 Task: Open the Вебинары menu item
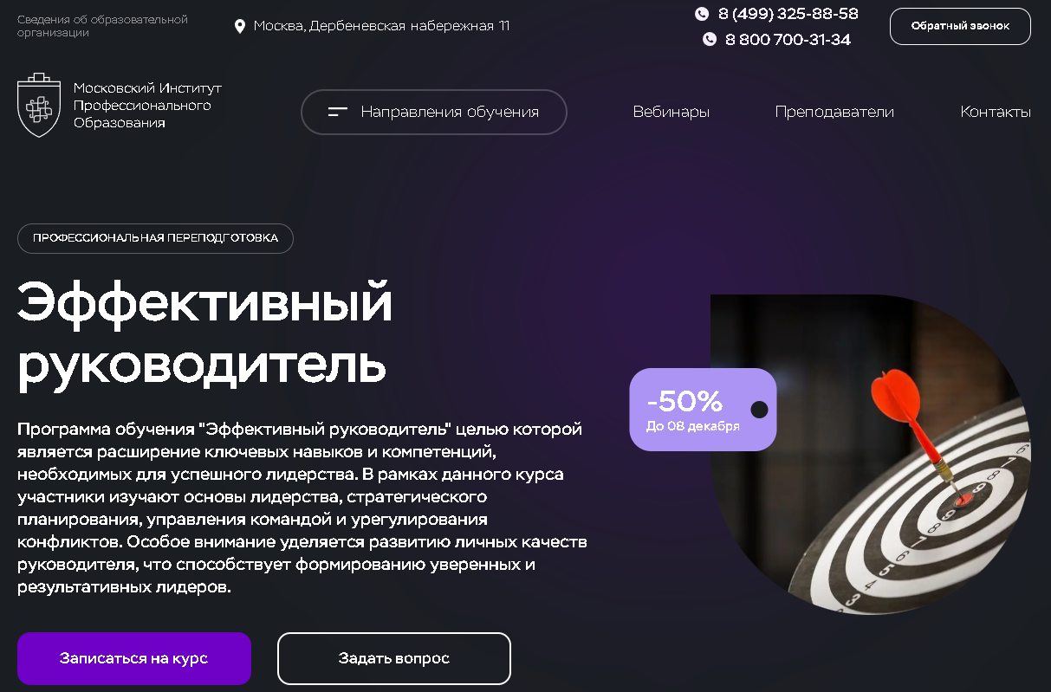(671, 112)
